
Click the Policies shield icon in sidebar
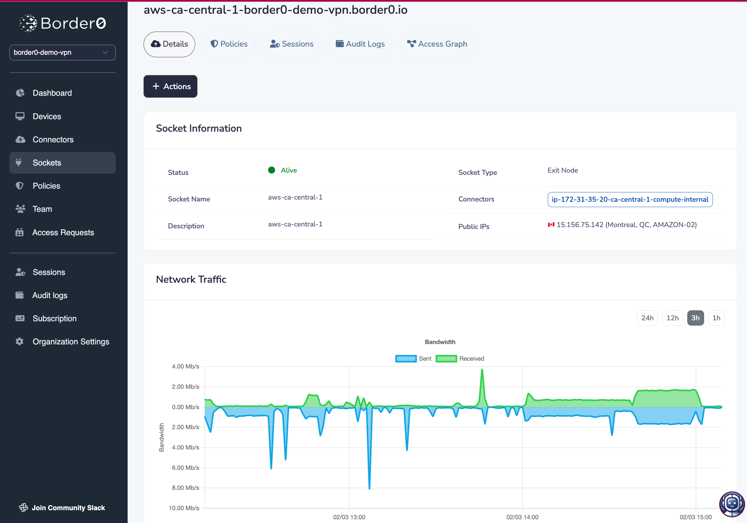[19, 186]
